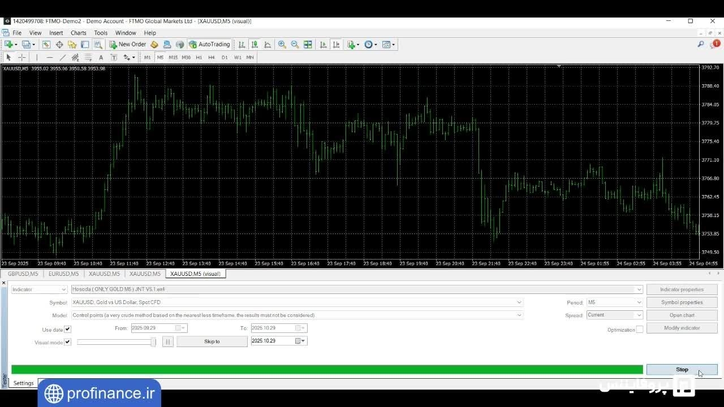Expand the Period M5 dropdown

tap(639, 302)
